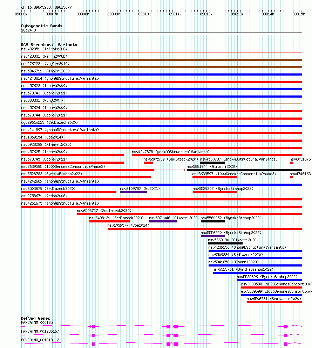312x348 pixels.
Task: Select the FANCA|NM_001286167 transcript label
Action: (x=40, y=331)
